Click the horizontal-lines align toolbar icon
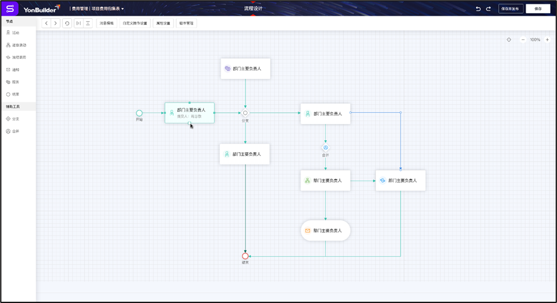The height and width of the screenshot is (303, 557). pyautogui.click(x=88, y=23)
